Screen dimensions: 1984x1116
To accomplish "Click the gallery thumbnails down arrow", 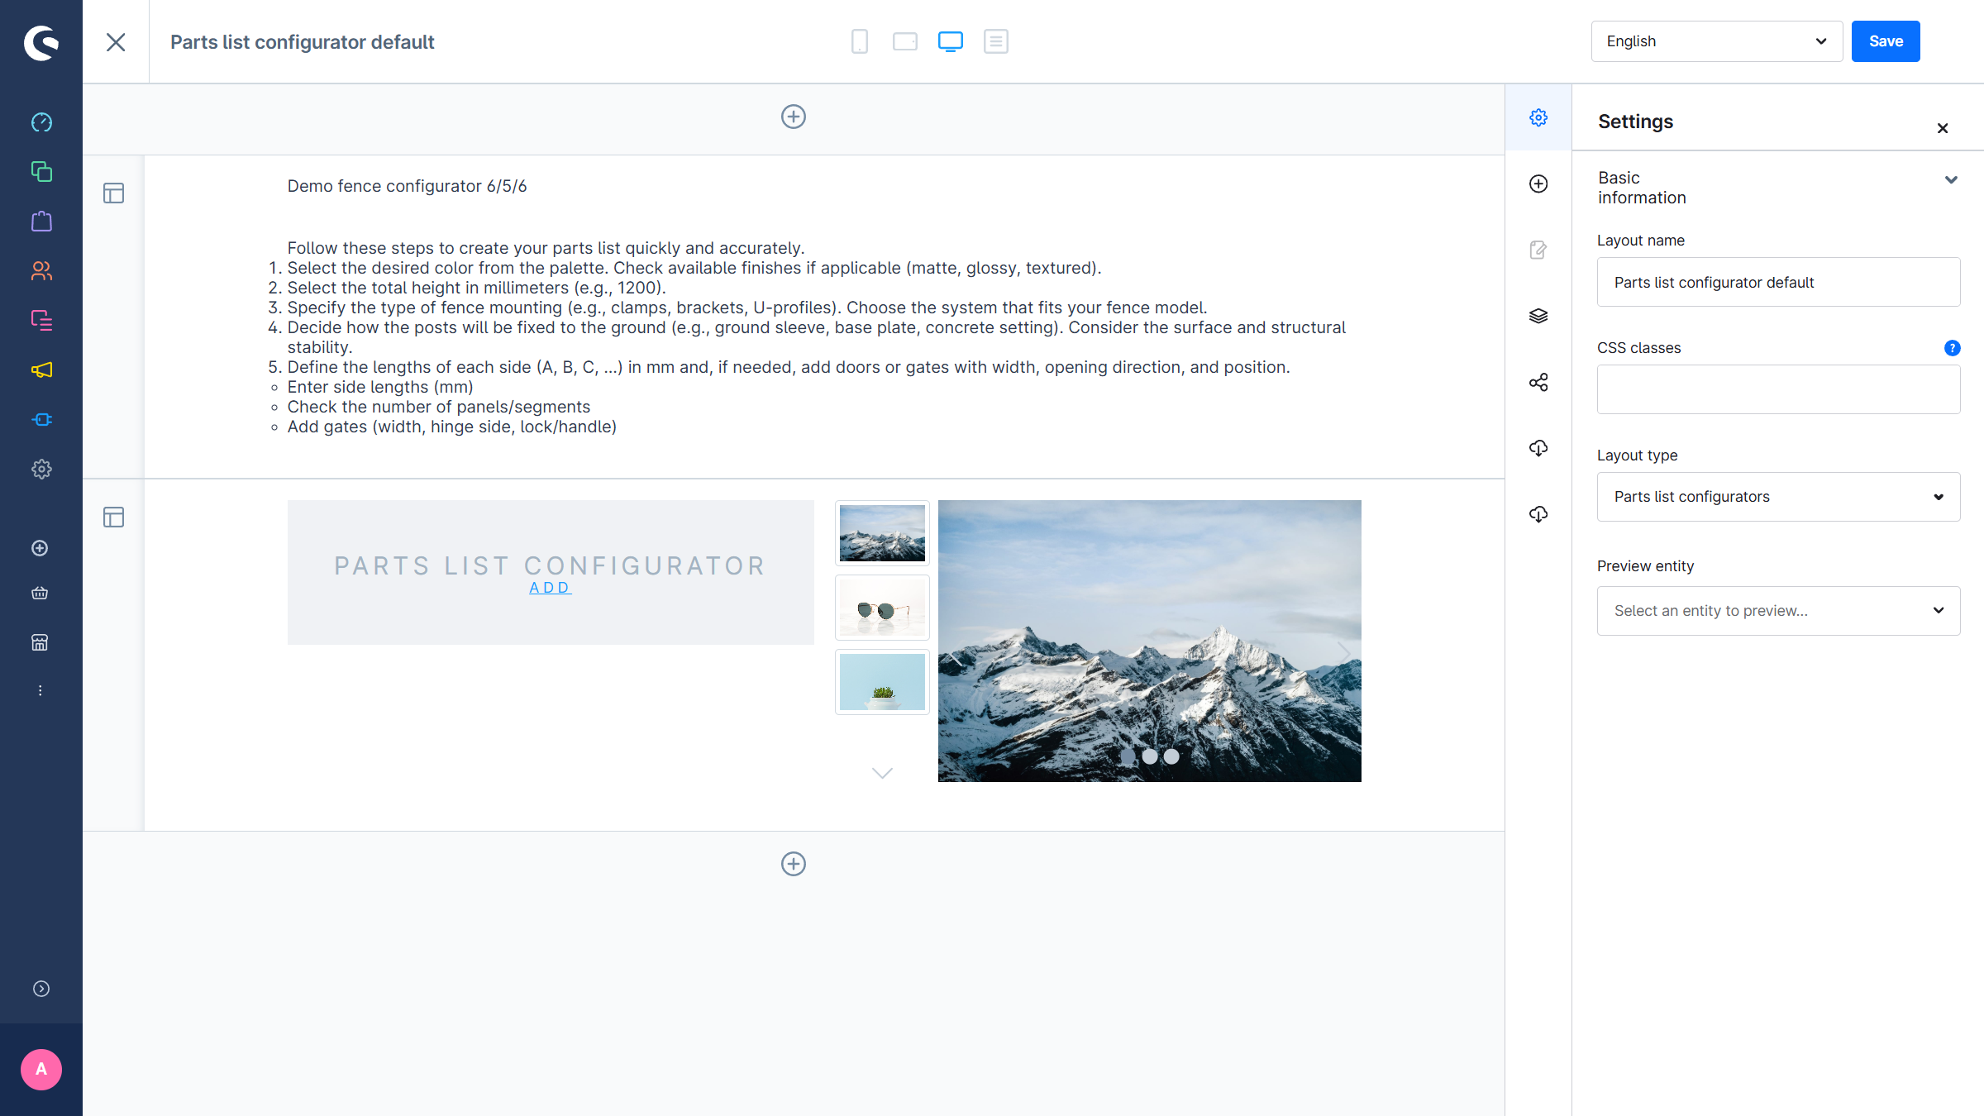I will [x=882, y=773].
